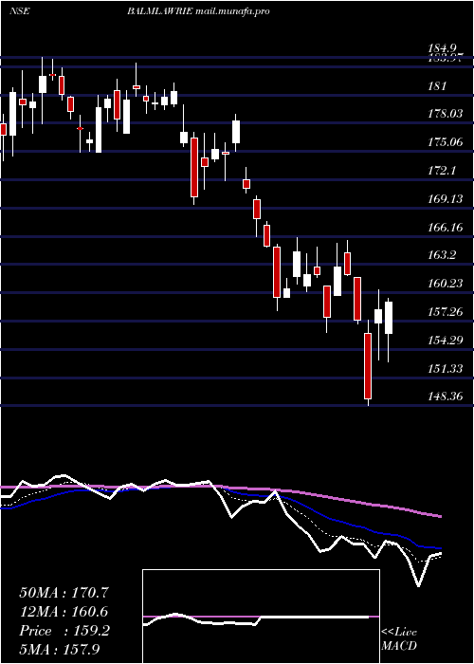This screenshot has width=474, height=664.
Task: Click the 5MA : 157.9 readout
Action: [61, 650]
